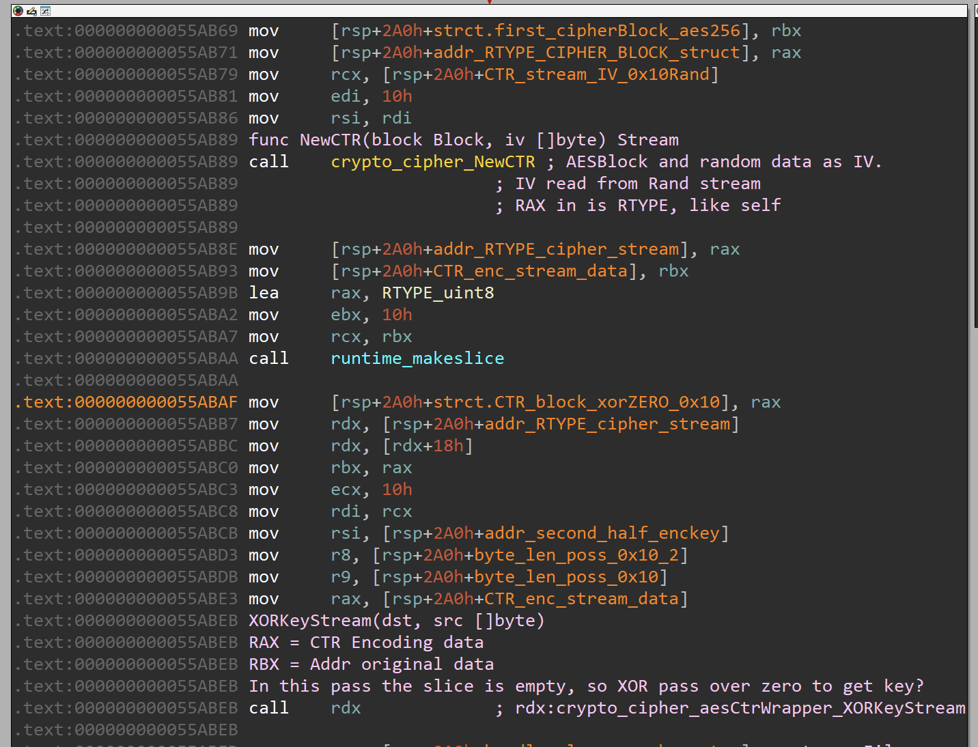This screenshot has height=747, width=978.
Task: Click 'RAX = CTR Encoding data' comment
Action: point(366,643)
